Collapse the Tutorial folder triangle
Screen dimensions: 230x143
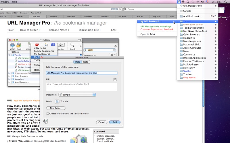click(9, 55)
